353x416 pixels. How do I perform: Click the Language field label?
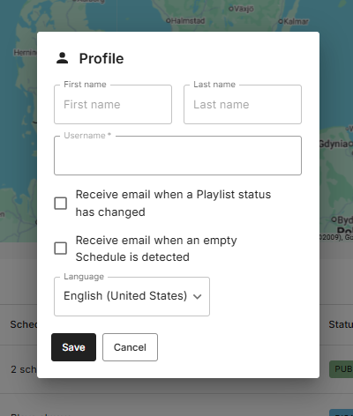pyautogui.click(x=84, y=277)
